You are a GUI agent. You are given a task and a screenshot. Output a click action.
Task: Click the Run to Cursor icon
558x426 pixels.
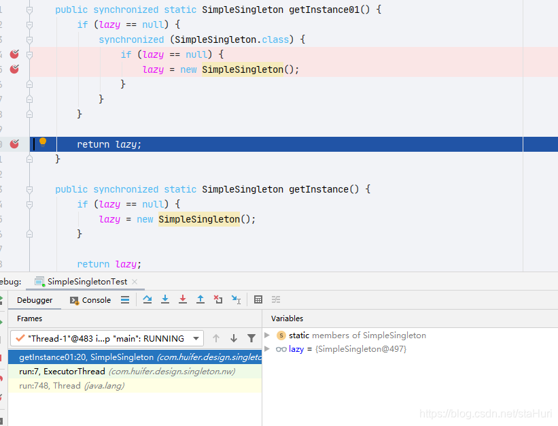tap(236, 299)
